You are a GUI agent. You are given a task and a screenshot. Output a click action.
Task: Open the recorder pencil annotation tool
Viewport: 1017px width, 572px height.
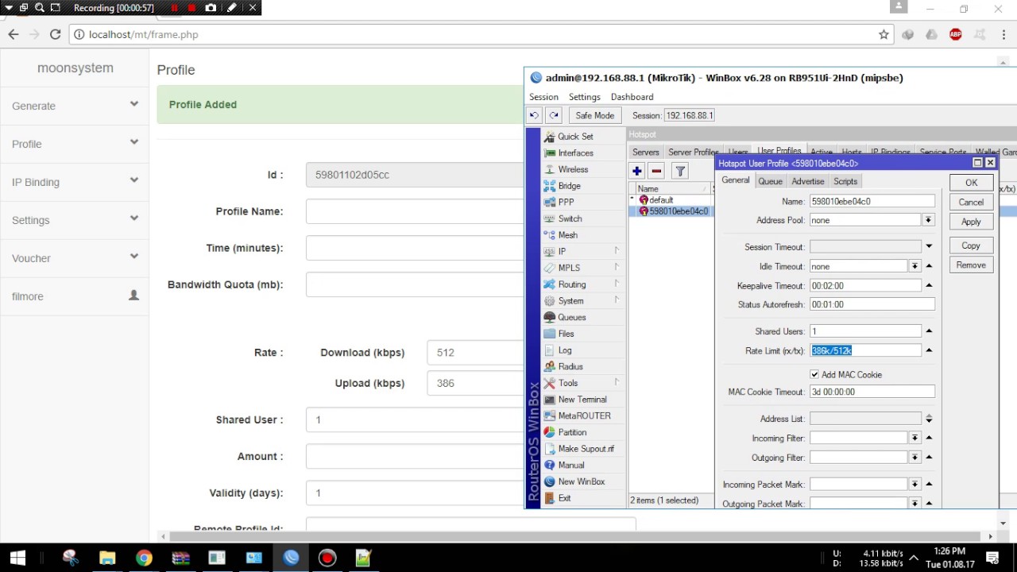tap(231, 8)
